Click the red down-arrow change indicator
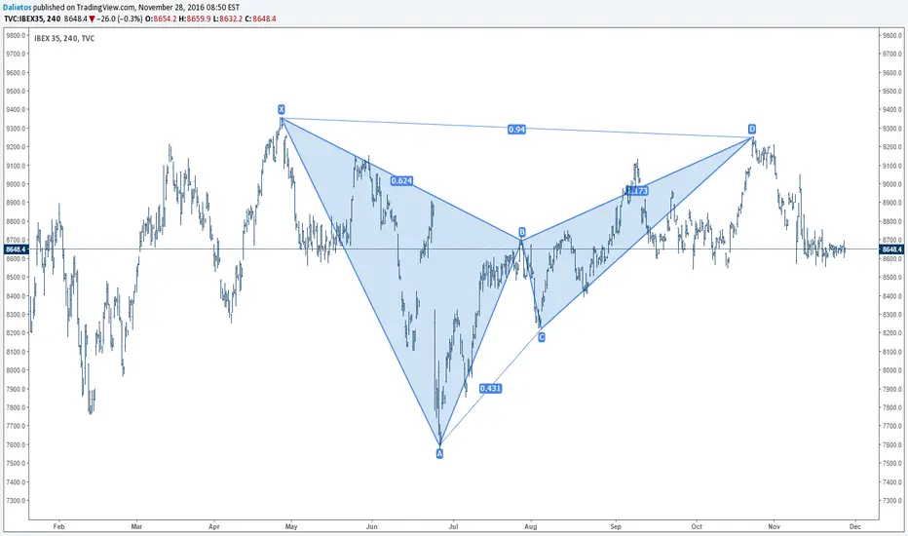 pyautogui.click(x=93, y=19)
